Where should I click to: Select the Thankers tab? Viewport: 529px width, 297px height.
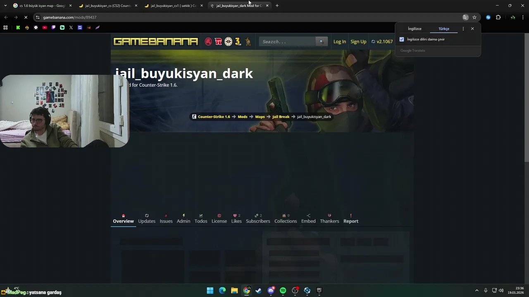pos(329,219)
